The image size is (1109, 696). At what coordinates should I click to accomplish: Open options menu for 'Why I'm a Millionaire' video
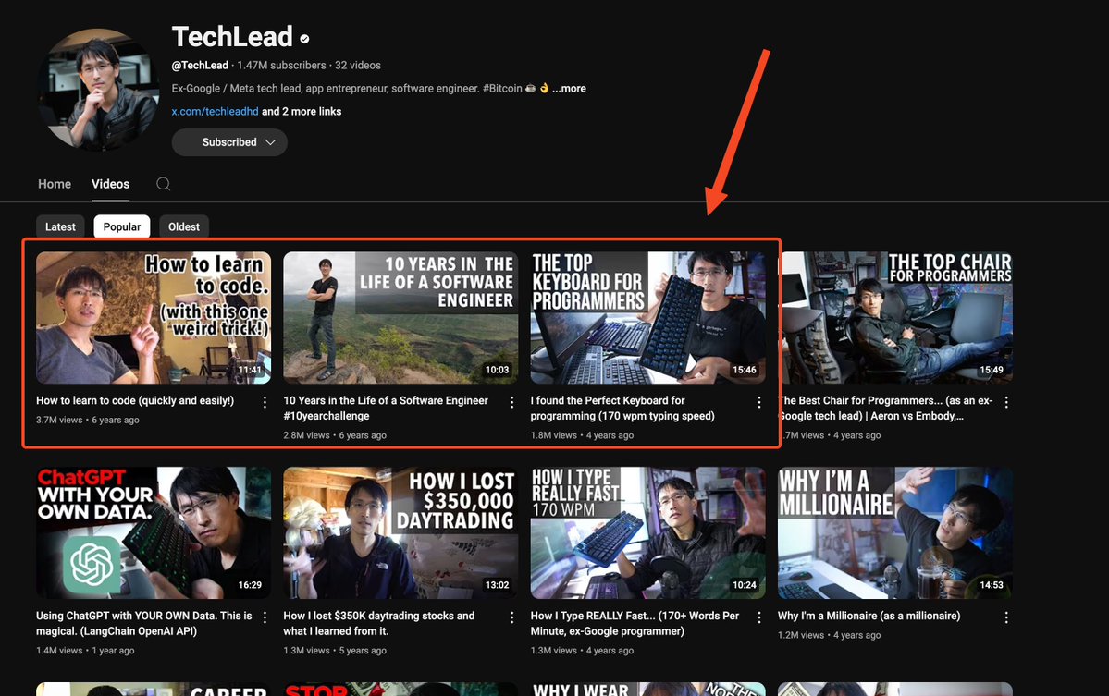[1006, 617]
